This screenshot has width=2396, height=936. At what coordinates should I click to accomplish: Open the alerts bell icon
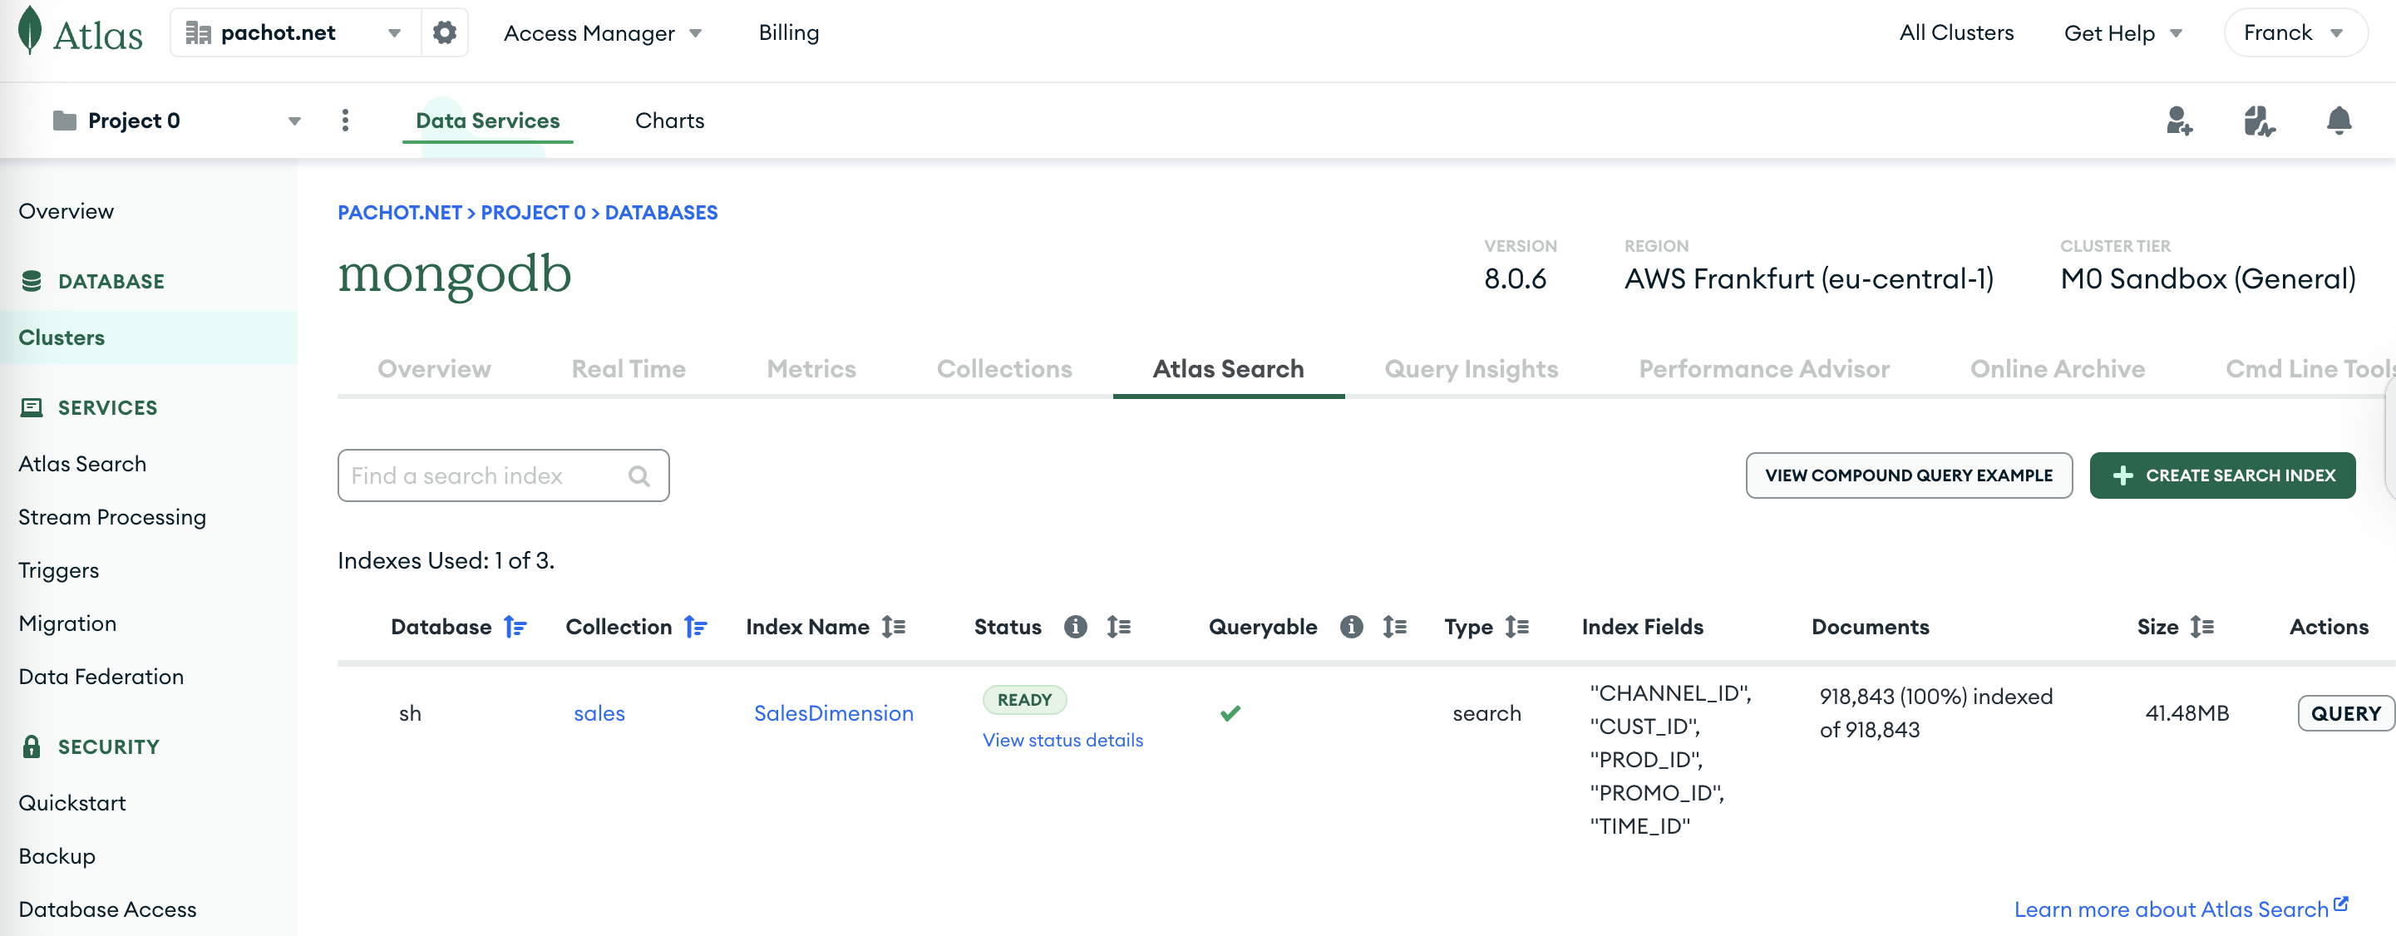pos(2339,120)
